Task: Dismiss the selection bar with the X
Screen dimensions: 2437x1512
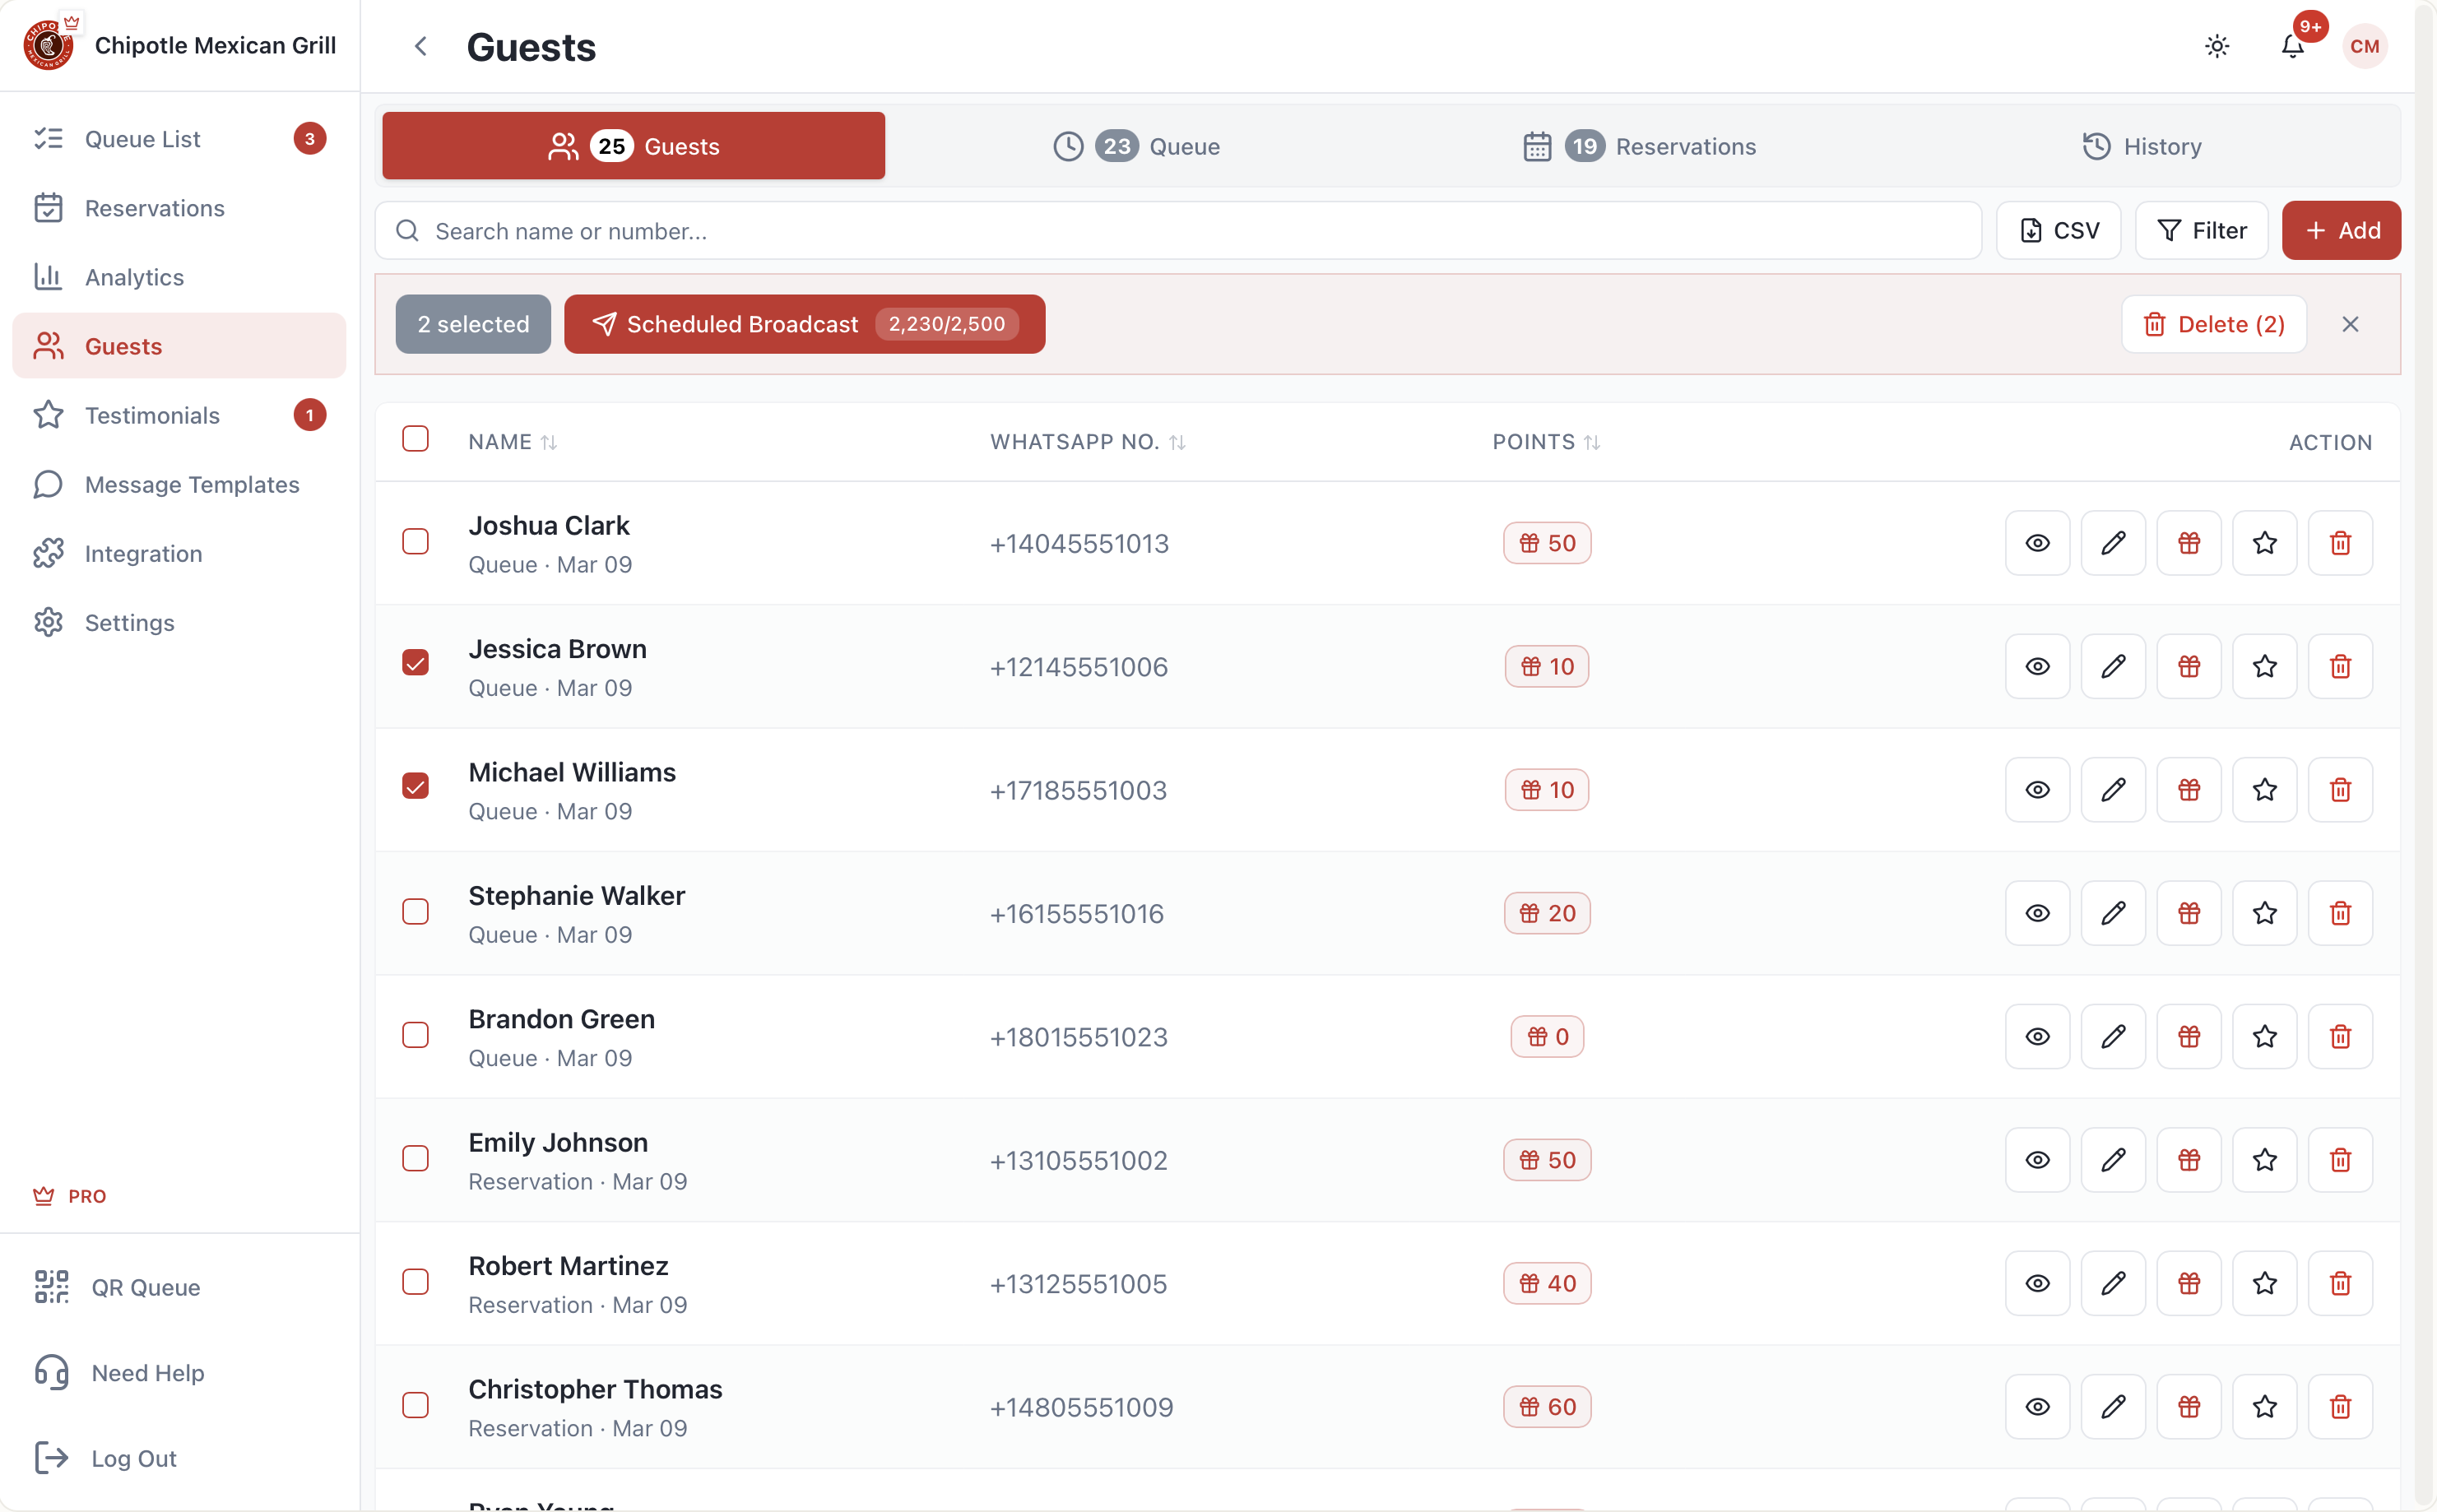Action: (x=2350, y=324)
